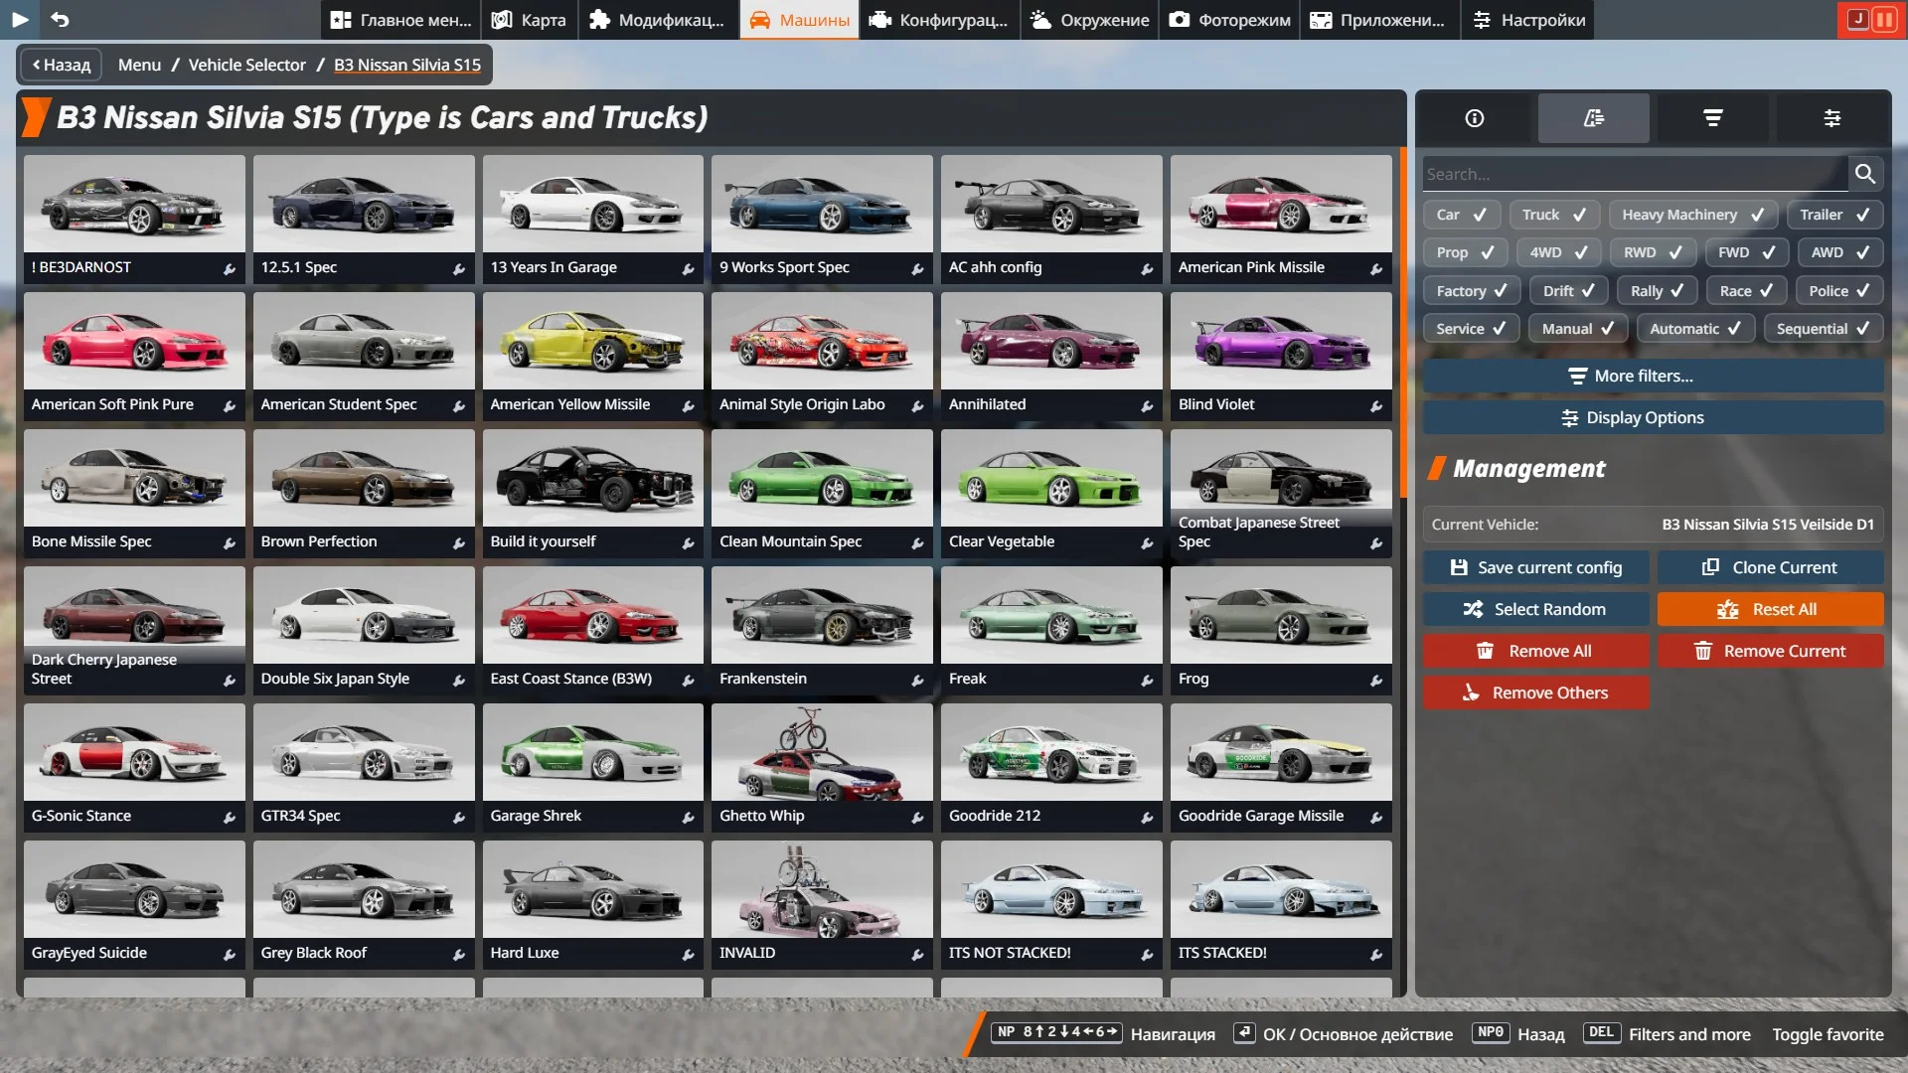The width and height of the screenshot is (1908, 1073).
Task: Open the Карта menu tab
Action: (529, 20)
